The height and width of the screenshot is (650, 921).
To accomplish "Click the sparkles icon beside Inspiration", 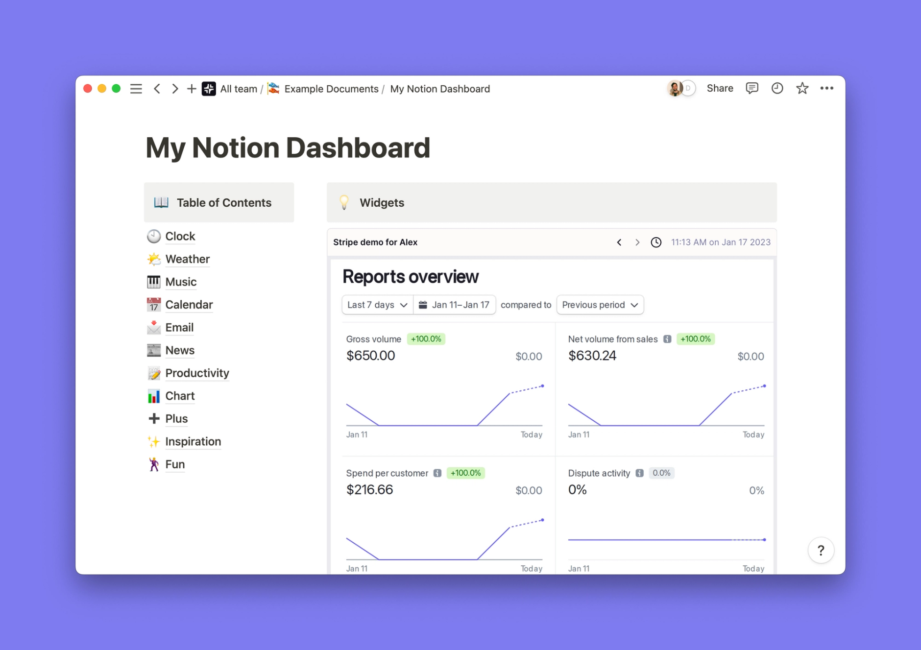I will click(154, 441).
